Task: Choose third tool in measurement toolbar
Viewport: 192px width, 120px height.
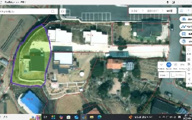Action: coord(176,65)
